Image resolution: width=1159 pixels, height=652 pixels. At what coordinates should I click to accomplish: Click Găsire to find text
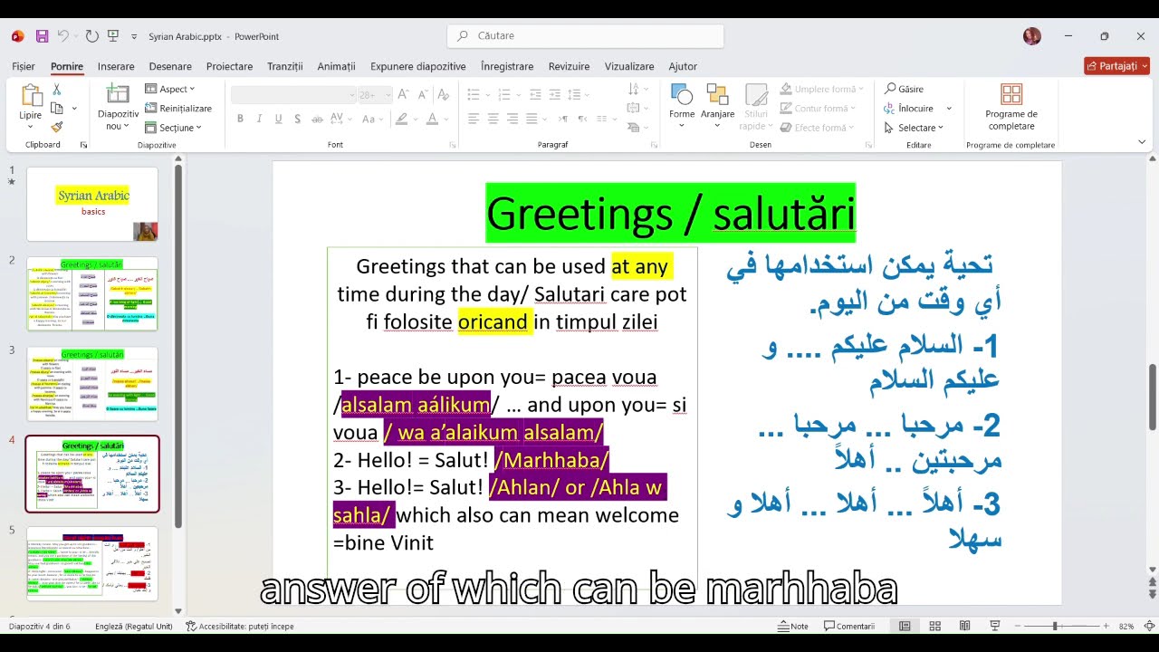pyautogui.click(x=904, y=89)
